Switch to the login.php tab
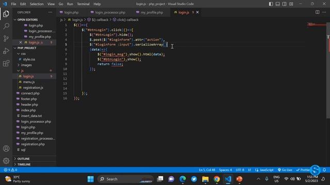Screen dimensions: 330x185 71,12
